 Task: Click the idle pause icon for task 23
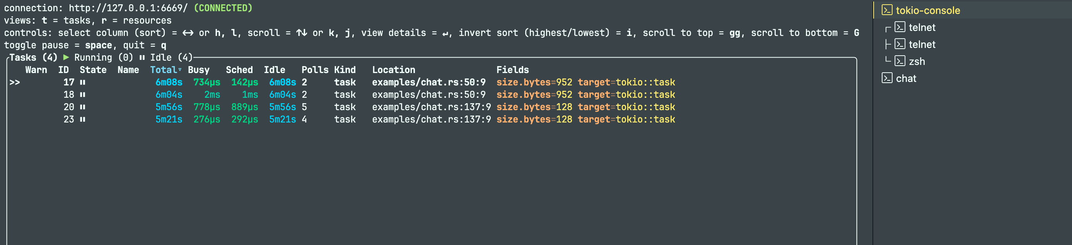click(x=82, y=119)
